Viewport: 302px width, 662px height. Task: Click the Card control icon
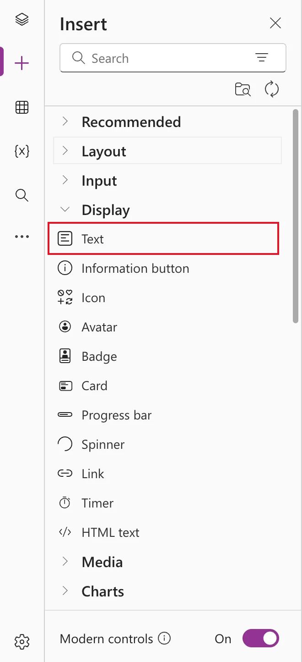65,386
